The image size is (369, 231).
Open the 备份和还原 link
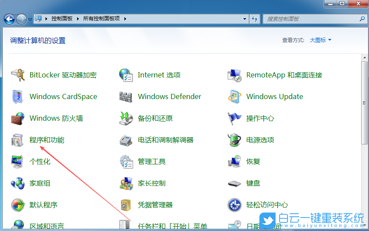click(x=155, y=119)
